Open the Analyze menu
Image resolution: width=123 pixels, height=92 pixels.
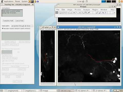86,9
